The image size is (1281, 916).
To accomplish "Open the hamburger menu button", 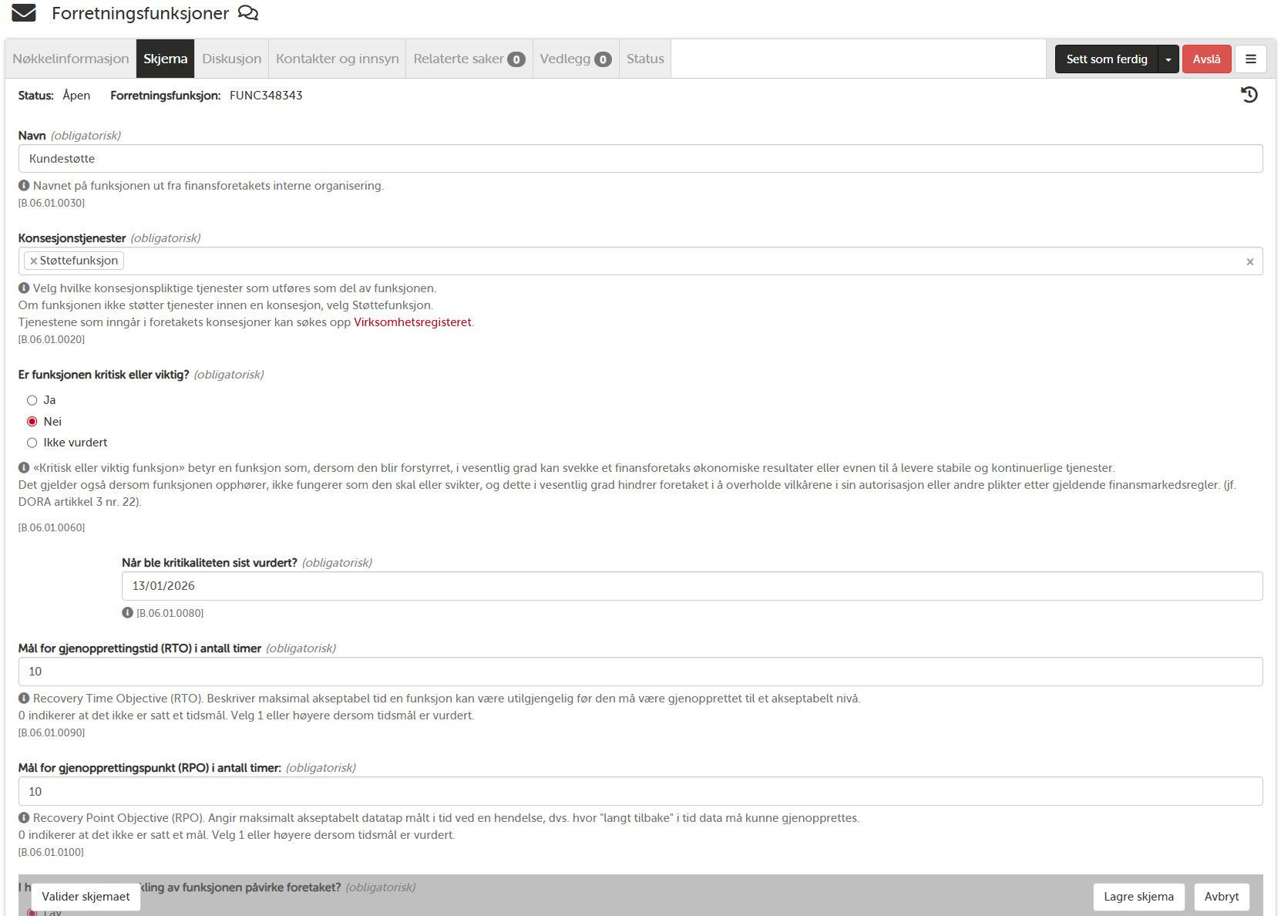I will (1250, 59).
